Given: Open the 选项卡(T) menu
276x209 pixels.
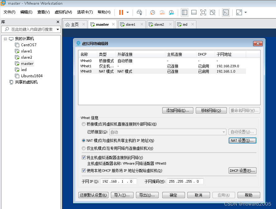Looking at the screenshot, I should [85, 12].
